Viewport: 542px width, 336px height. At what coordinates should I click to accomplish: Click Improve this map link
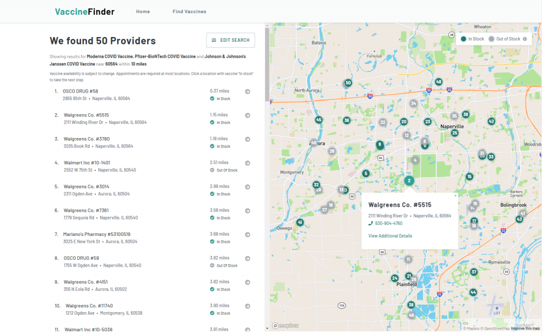(x=525, y=329)
